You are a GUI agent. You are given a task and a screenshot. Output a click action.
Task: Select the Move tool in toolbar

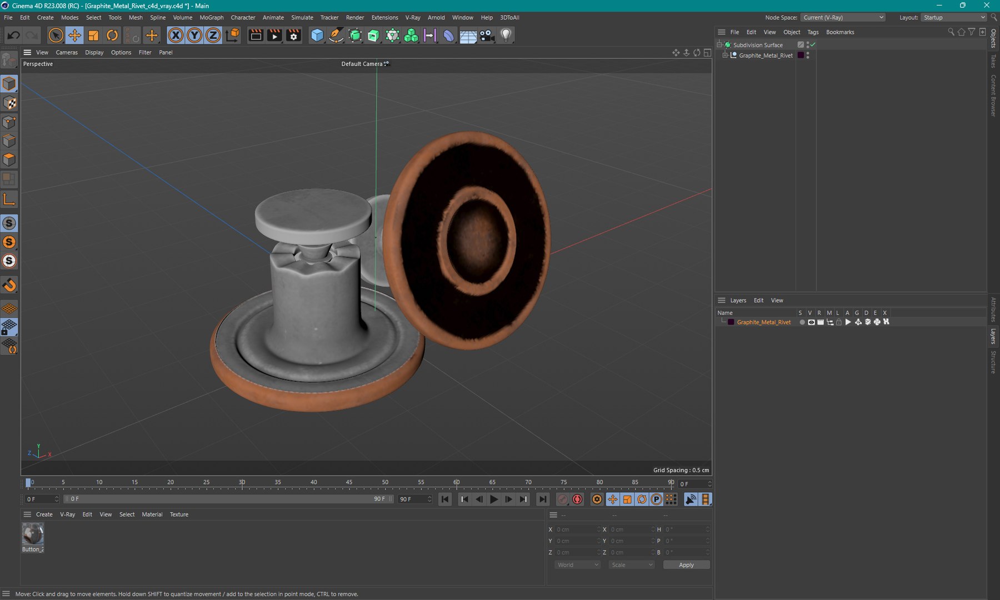pyautogui.click(x=74, y=36)
